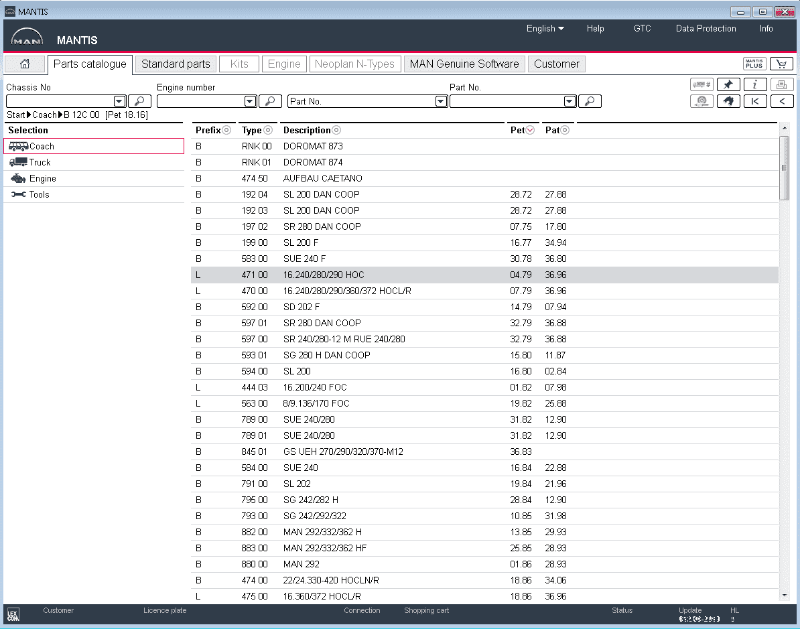Jump to start with the |< icon
Image resolution: width=800 pixels, height=629 pixels.
pos(754,101)
